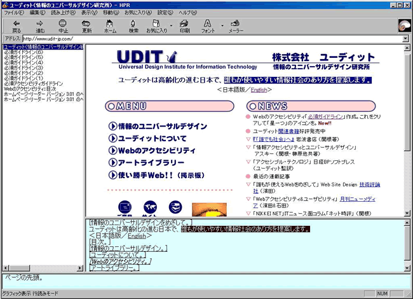Image resolution: width=413 pixels, height=299 pixels.
Task: Select history item 必須ガイドライン(2)
Action: coord(24,73)
